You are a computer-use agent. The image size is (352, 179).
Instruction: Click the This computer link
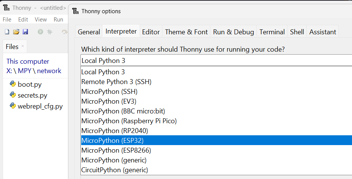[x=28, y=61]
